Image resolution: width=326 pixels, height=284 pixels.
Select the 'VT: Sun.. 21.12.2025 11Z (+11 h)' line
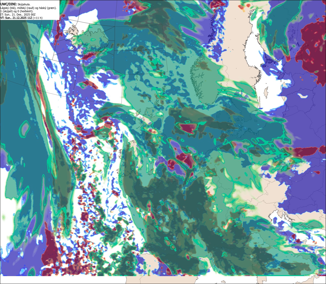21,18
